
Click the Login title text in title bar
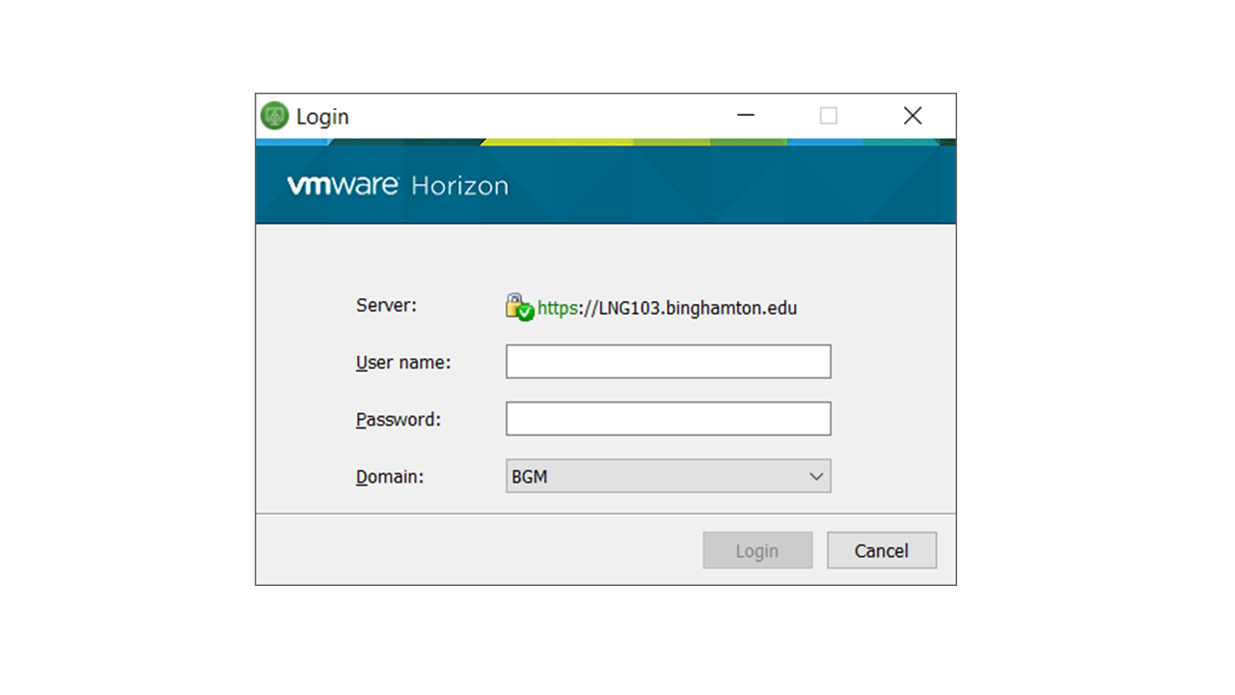coord(322,117)
